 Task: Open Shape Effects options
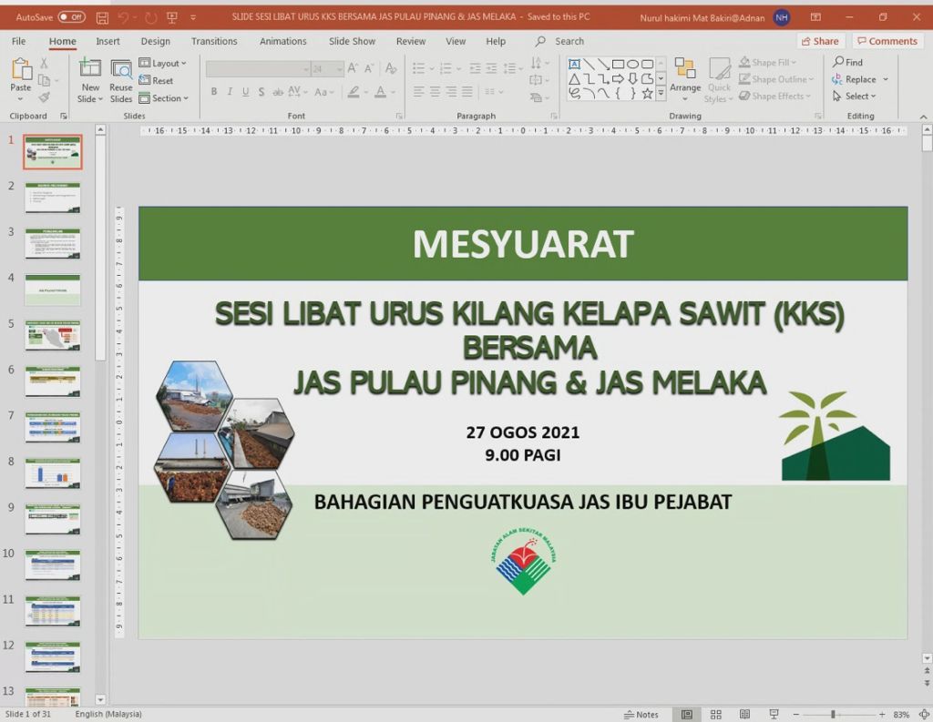point(774,96)
